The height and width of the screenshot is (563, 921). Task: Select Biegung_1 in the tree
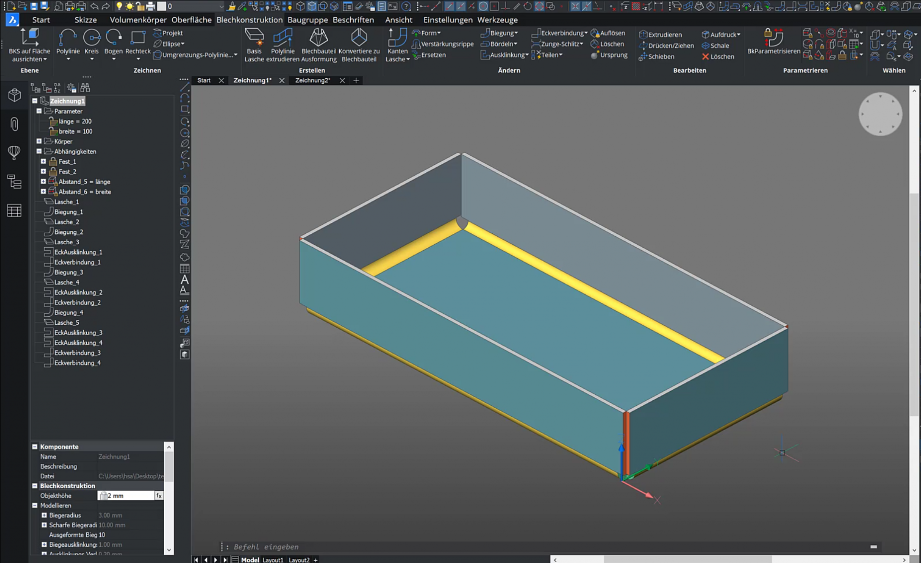pyautogui.click(x=69, y=212)
